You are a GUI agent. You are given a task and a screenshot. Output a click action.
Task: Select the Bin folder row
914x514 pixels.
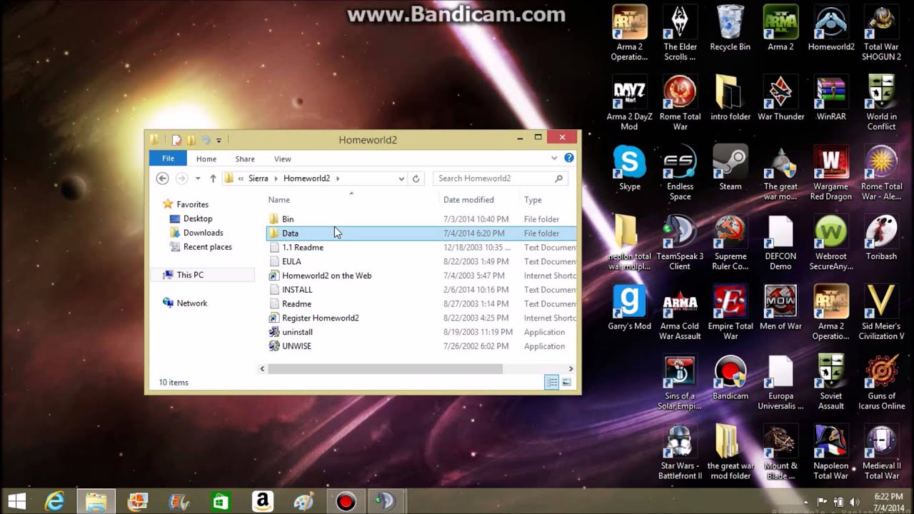point(421,219)
